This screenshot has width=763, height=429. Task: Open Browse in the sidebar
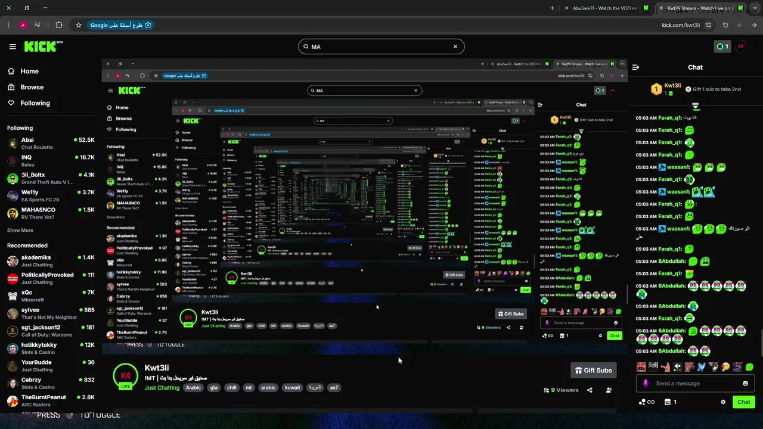click(x=26, y=87)
